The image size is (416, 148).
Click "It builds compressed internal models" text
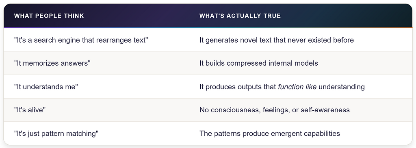tap(259, 64)
